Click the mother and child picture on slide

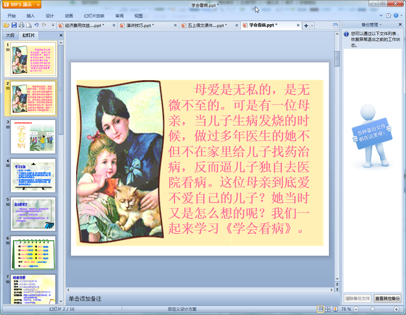[x=121, y=162]
